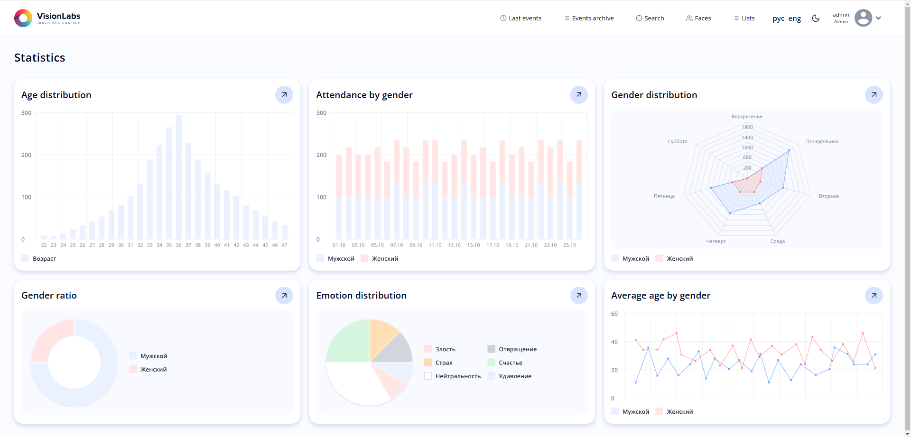This screenshot has height=437, width=911.
Task: Go to Events archive
Action: (589, 18)
